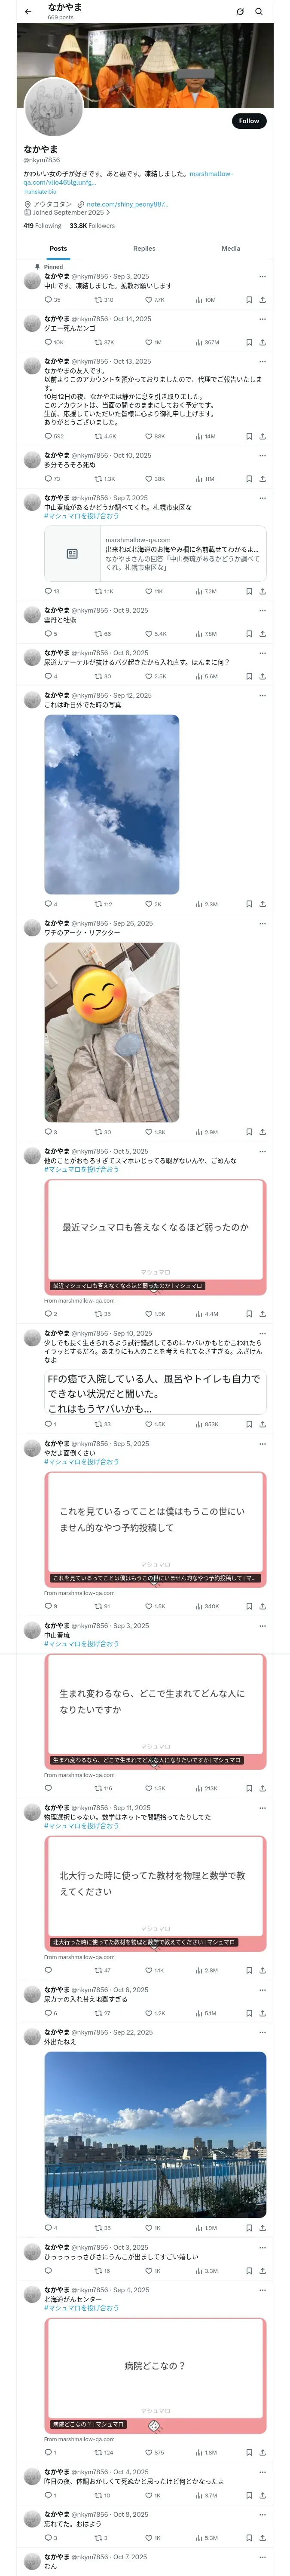Open the 33.8K Followers list
Viewport: 290px width, 2576px height.
click(x=92, y=226)
